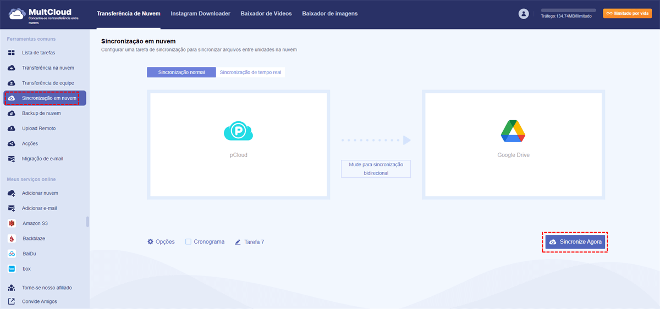Click Mude para sincronização bidirecional button
This screenshot has height=309, width=660.
376,168
